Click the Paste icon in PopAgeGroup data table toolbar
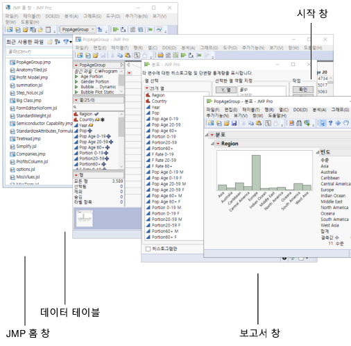This screenshot has width=351, height=346. pos(128,55)
